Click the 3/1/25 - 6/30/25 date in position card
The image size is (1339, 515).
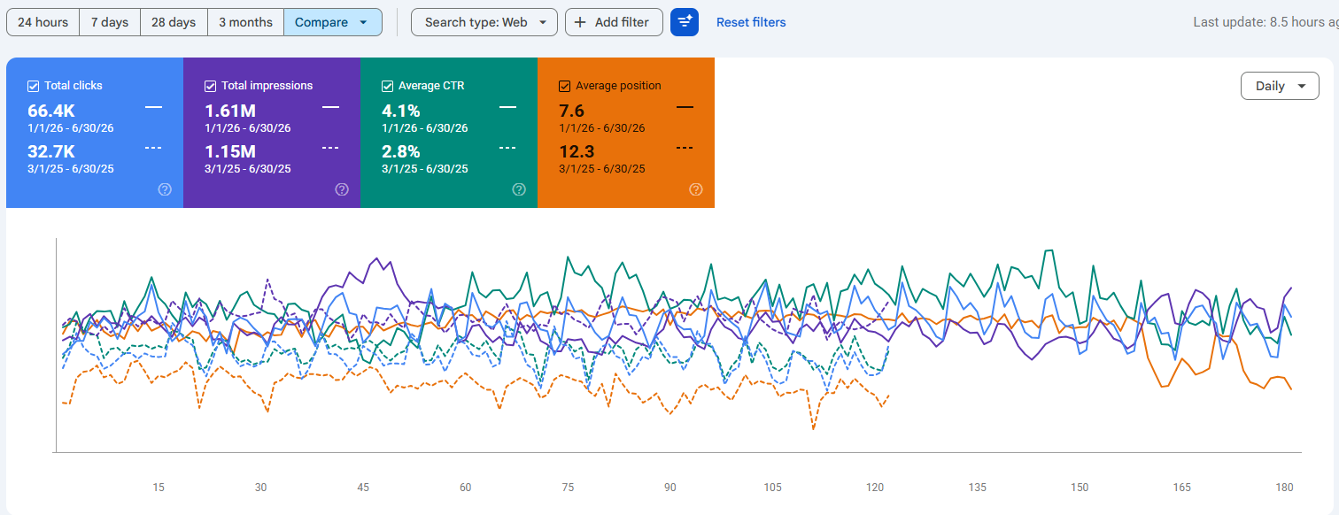pos(602,169)
